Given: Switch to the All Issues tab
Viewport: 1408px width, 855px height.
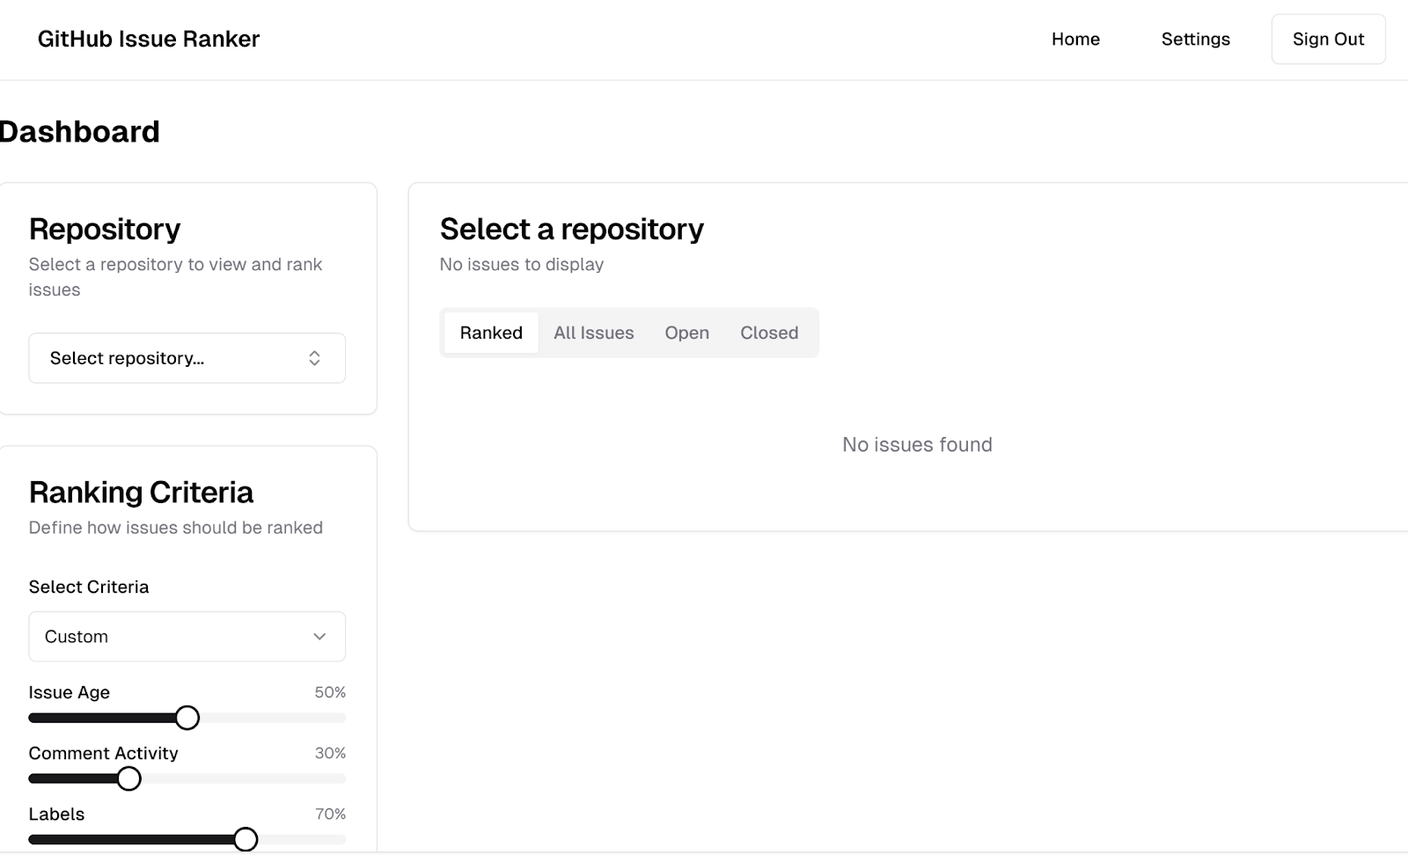Looking at the screenshot, I should (x=593, y=332).
